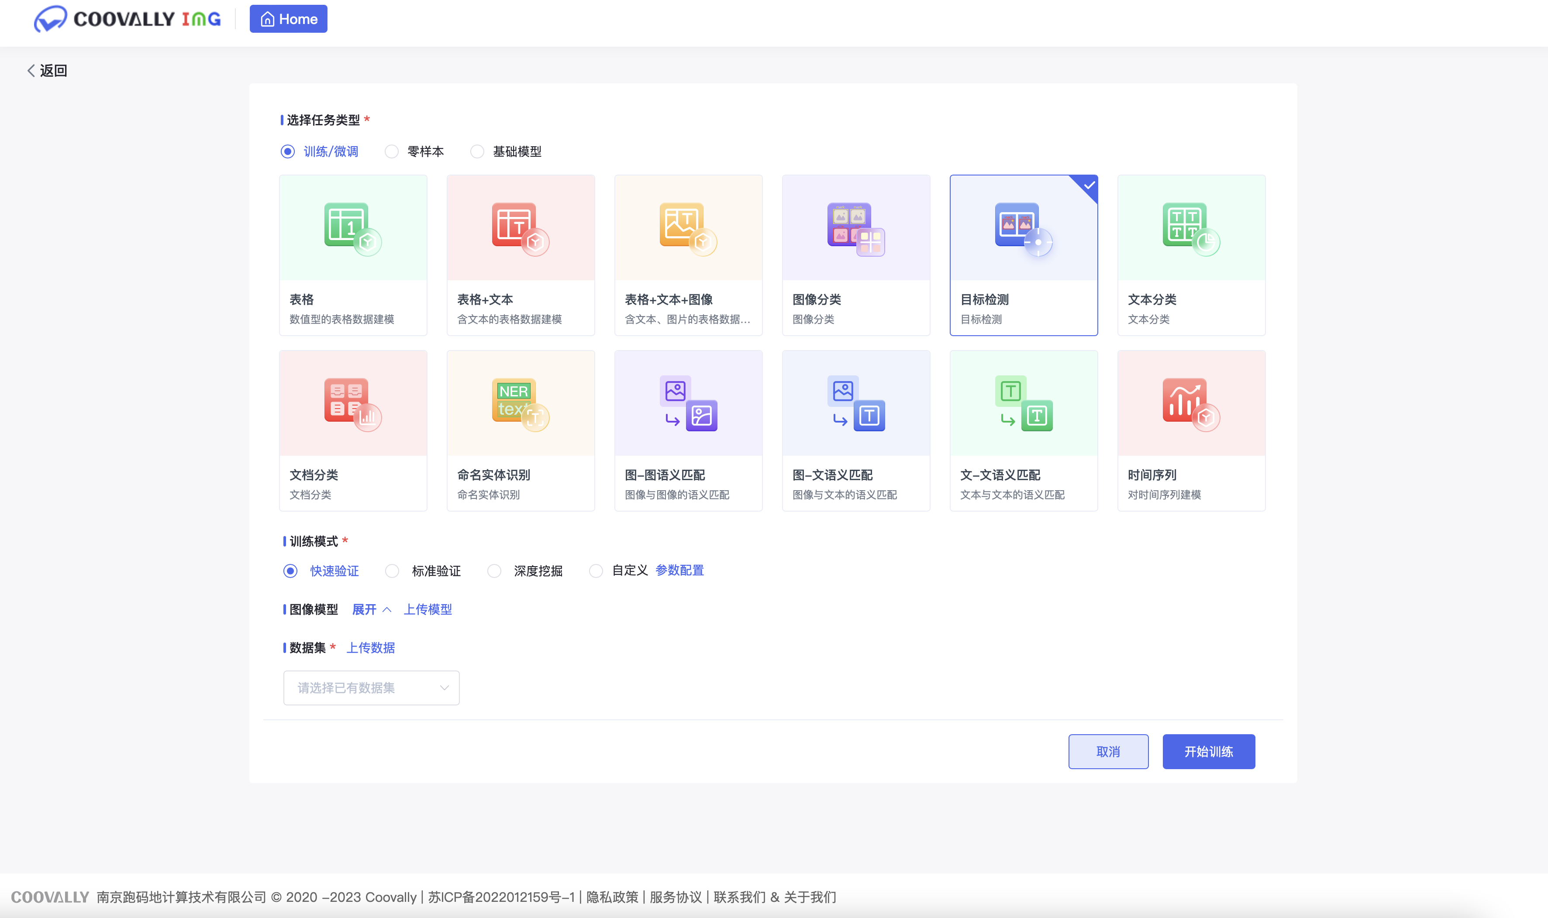
Task: Click the 开始训练 button
Action: click(1208, 752)
